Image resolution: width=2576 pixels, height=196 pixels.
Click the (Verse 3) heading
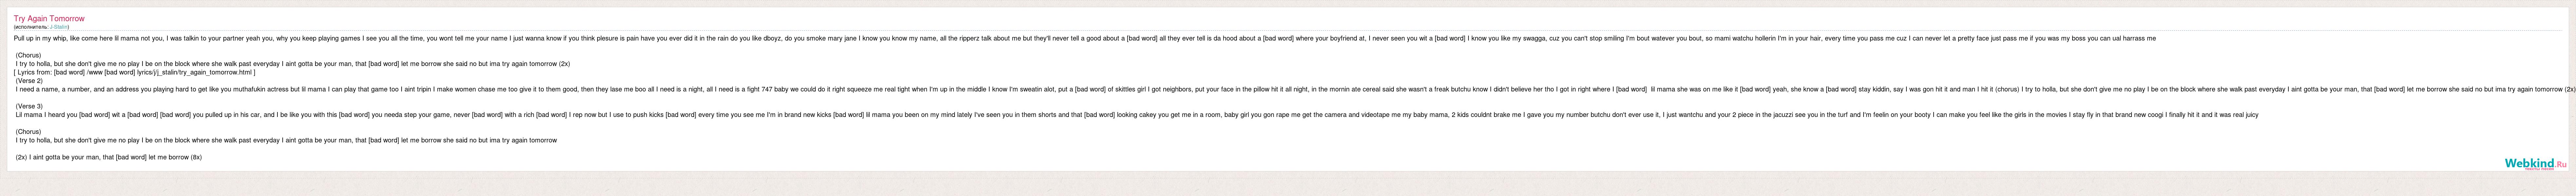(x=29, y=106)
